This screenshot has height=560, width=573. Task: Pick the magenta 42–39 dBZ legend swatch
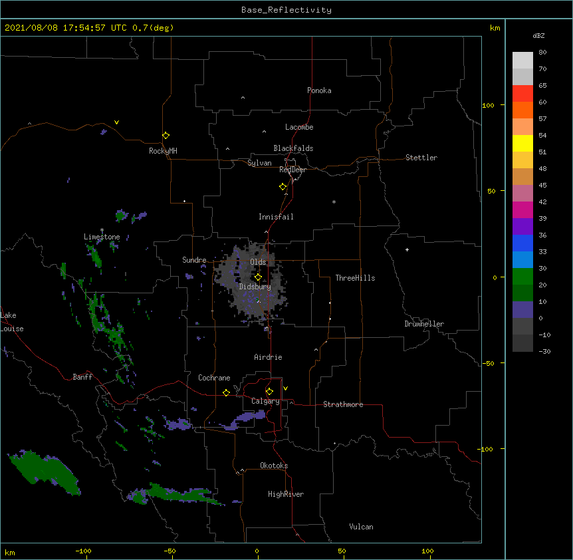(x=522, y=210)
